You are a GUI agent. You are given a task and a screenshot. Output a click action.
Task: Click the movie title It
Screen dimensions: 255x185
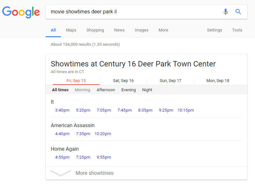coord(52,102)
